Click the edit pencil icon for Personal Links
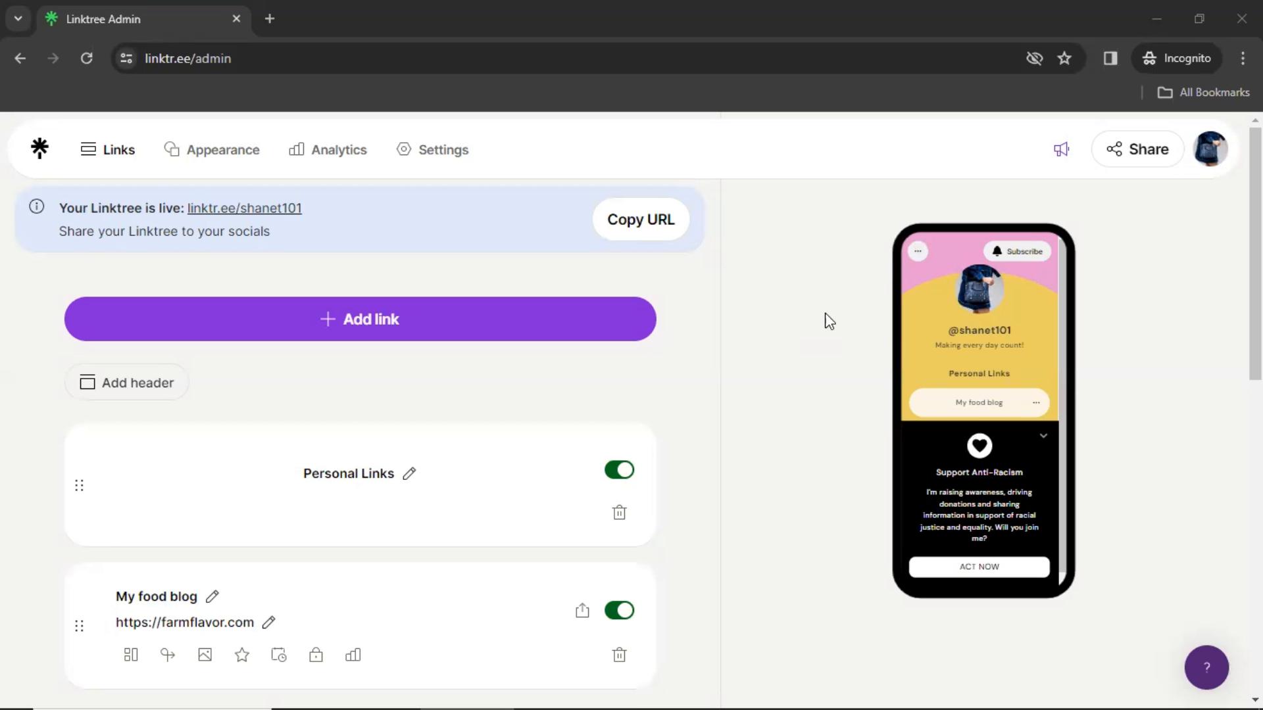 pos(409,473)
